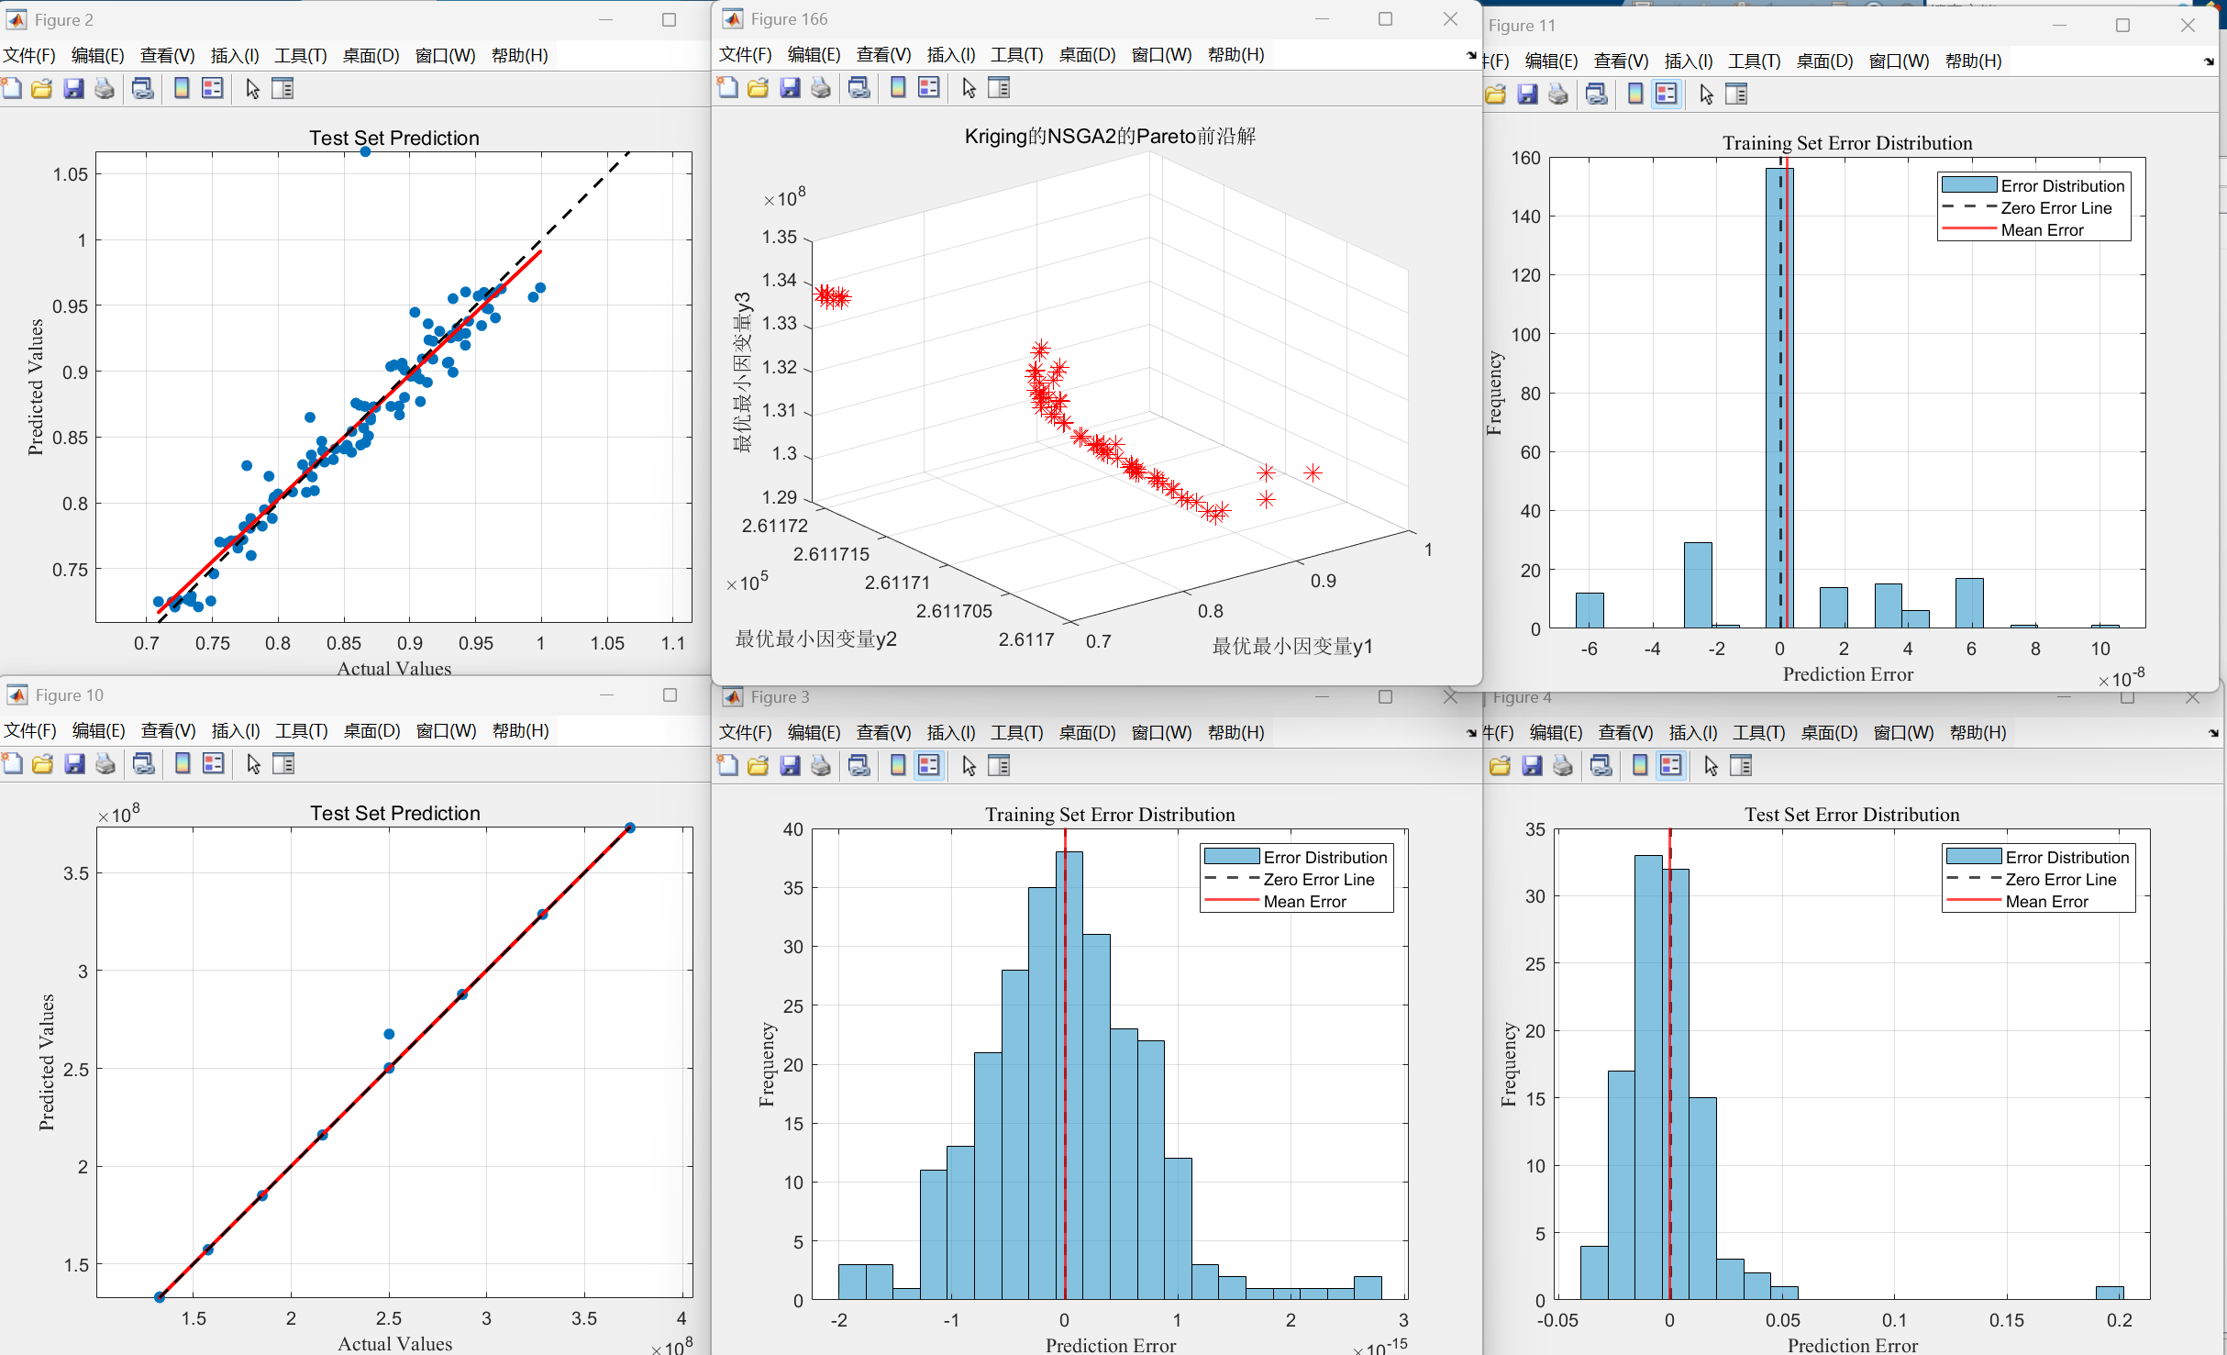This screenshot has width=2227, height=1355.
Task: Print figure icon in Figure 3 toolbar
Action: click(x=821, y=766)
